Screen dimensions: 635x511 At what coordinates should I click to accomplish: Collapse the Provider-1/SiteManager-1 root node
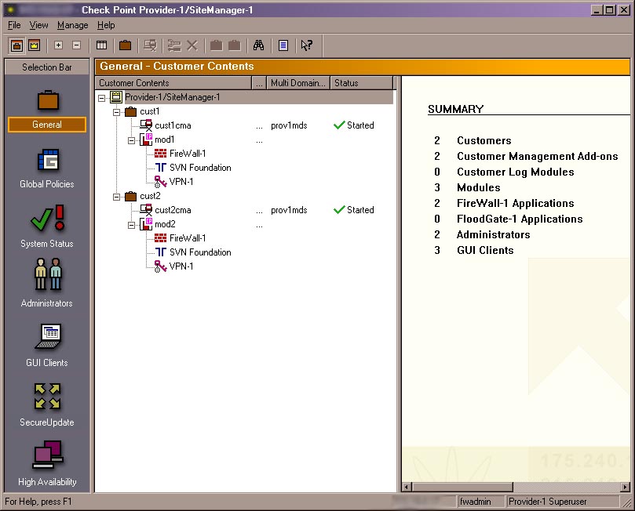[102, 98]
